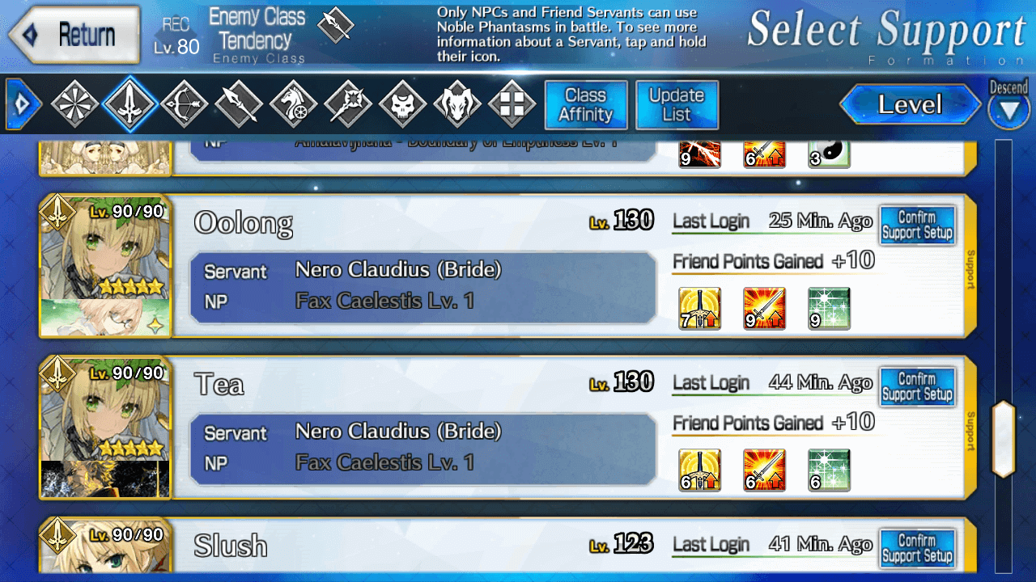The height and width of the screenshot is (582, 1036).
Task: Select the Lancer class spear icon
Action: pyautogui.click(x=239, y=104)
